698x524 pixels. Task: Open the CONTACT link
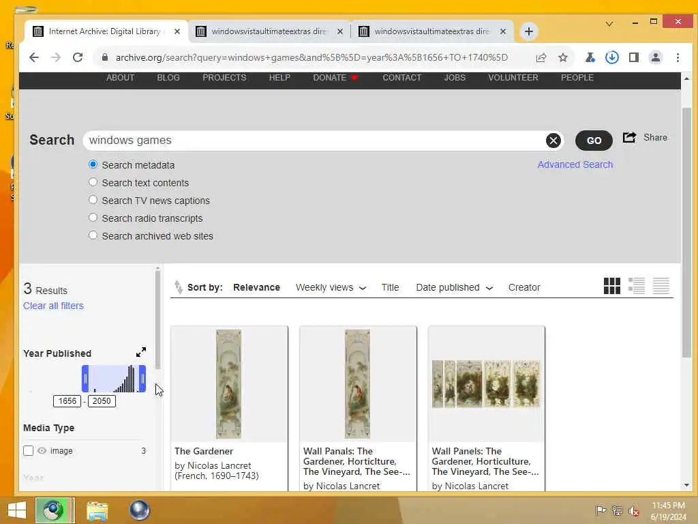point(401,78)
